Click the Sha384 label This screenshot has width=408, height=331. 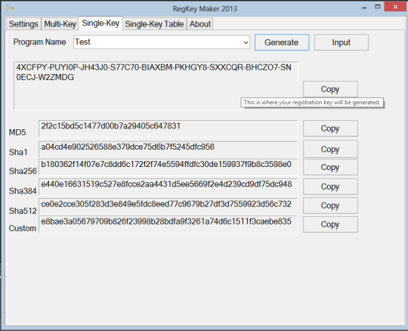(x=23, y=191)
